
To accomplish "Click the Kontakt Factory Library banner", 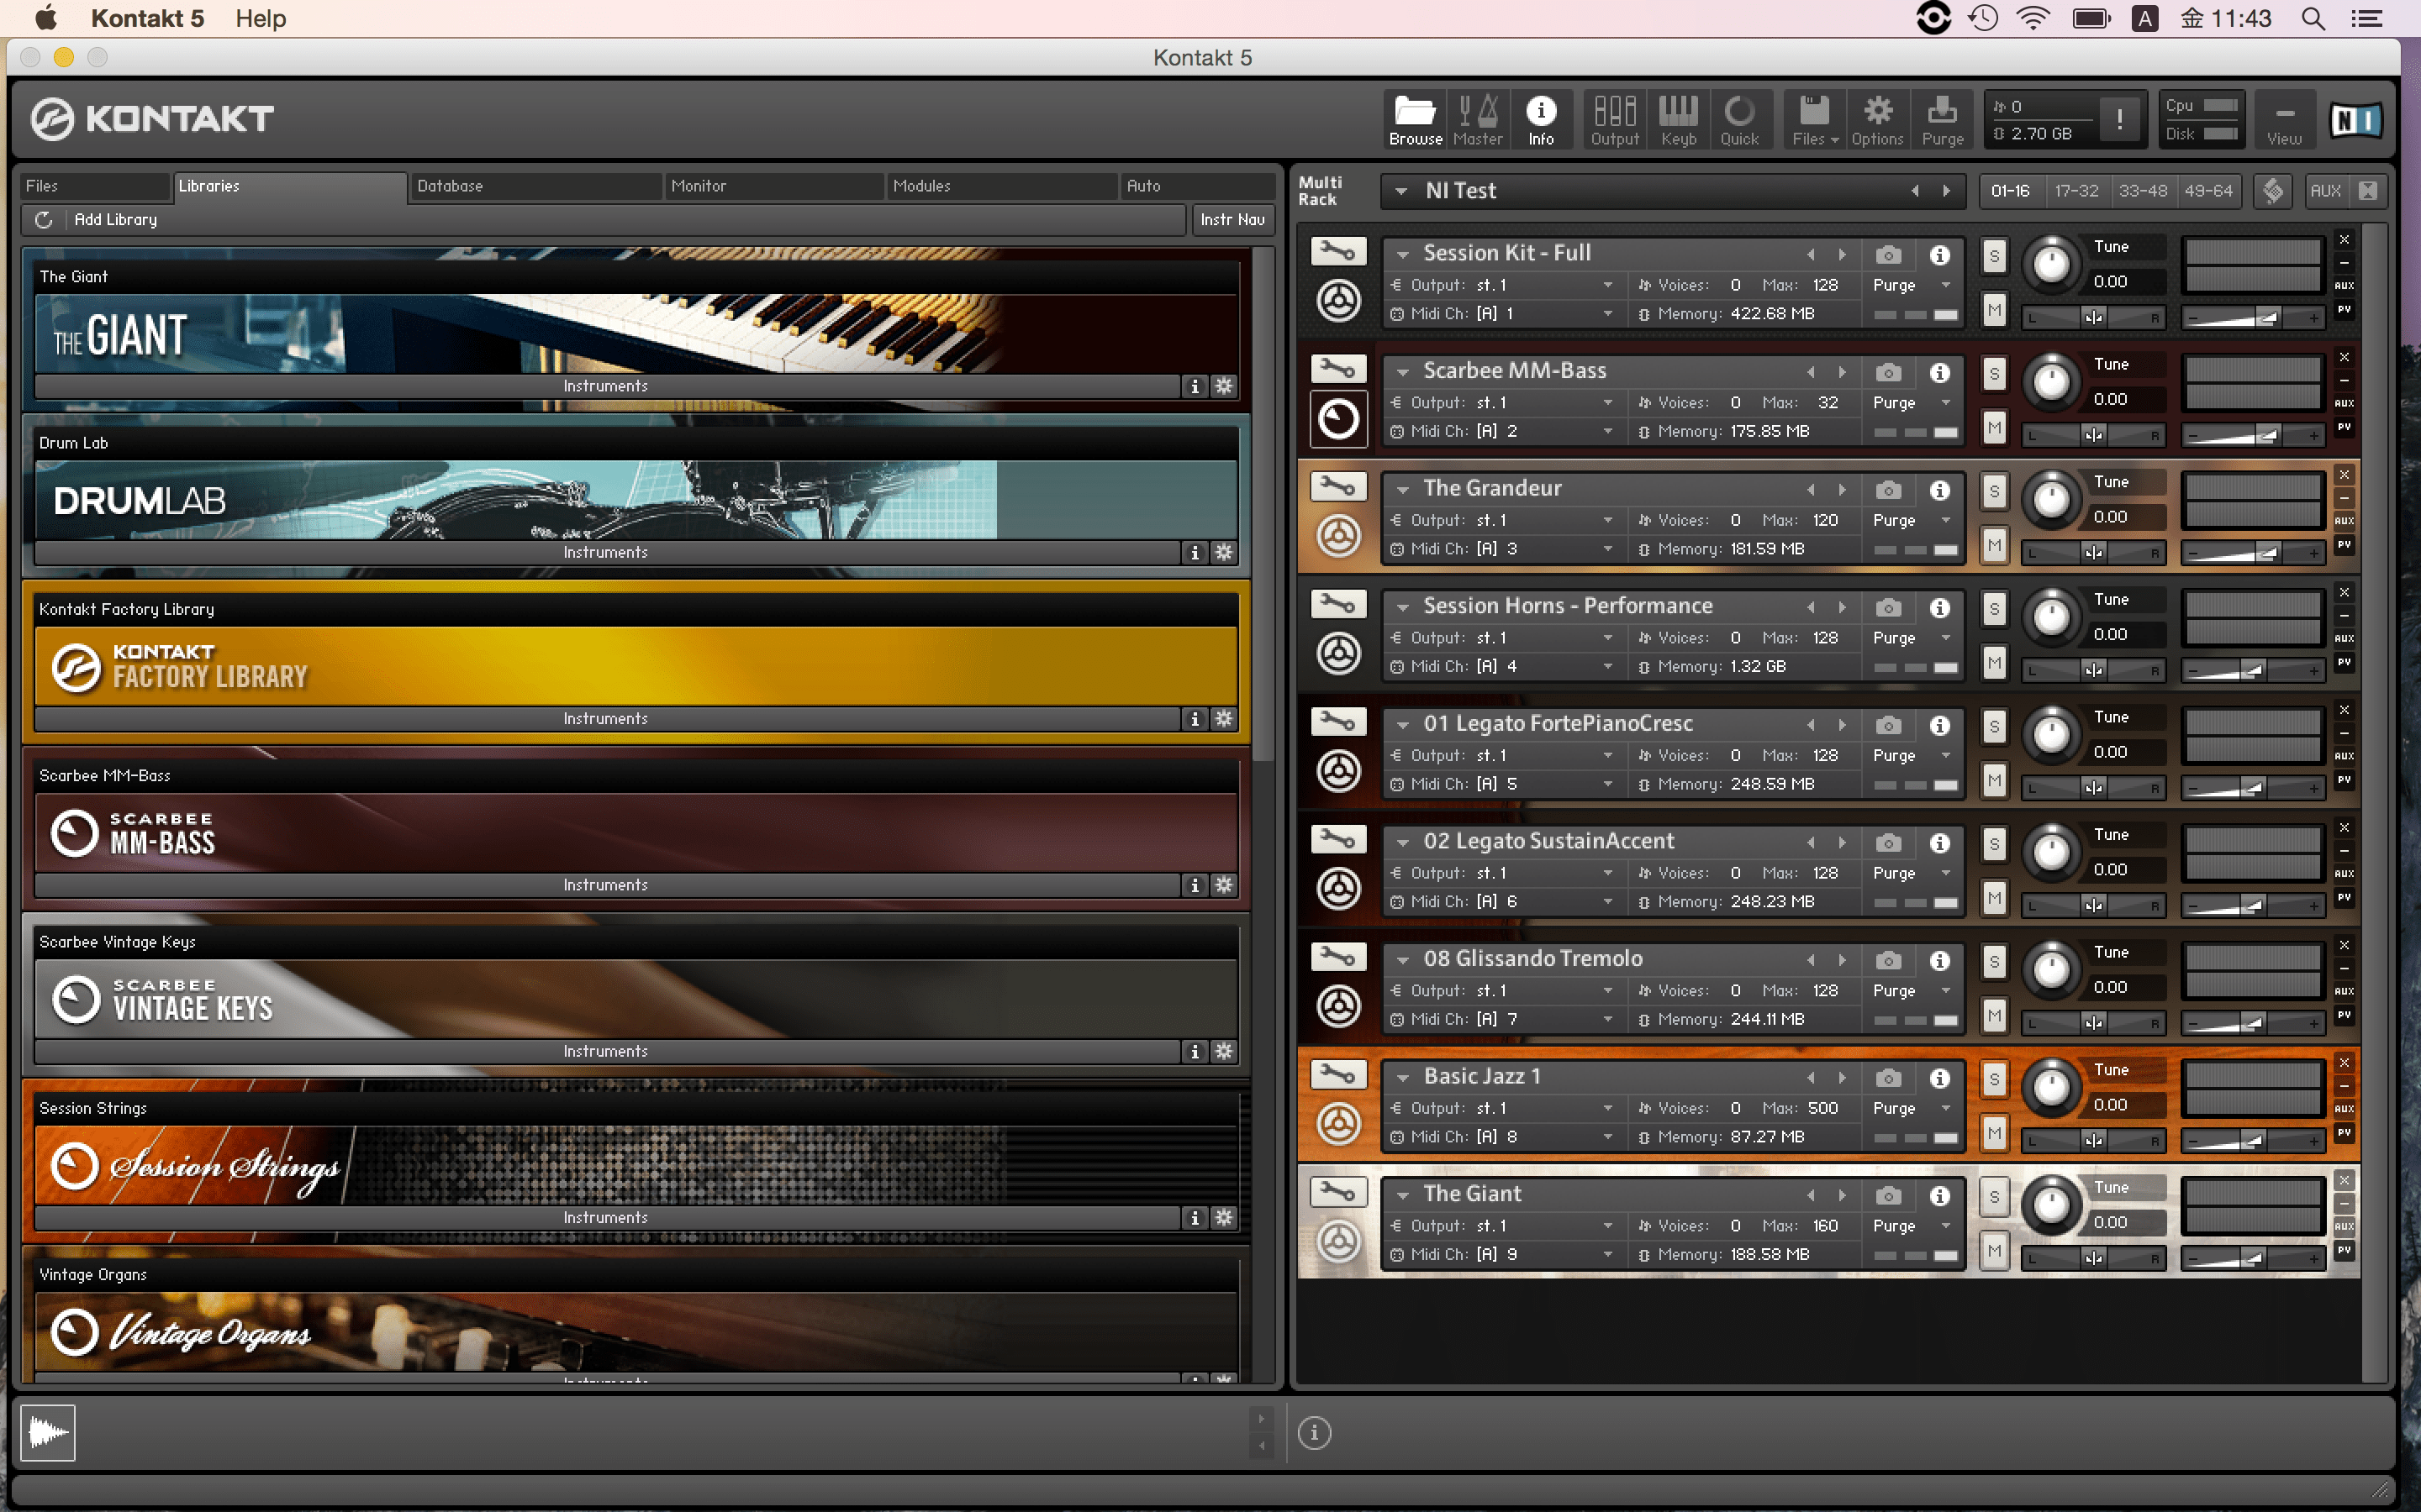I will click(x=636, y=666).
